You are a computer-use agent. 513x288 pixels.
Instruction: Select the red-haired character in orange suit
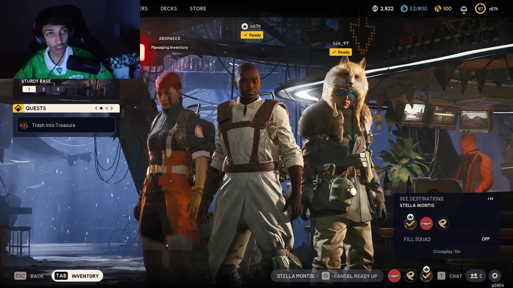174,172
